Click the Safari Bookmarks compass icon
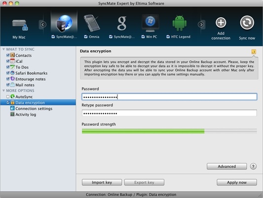The image size is (263, 198). [12, 73]
